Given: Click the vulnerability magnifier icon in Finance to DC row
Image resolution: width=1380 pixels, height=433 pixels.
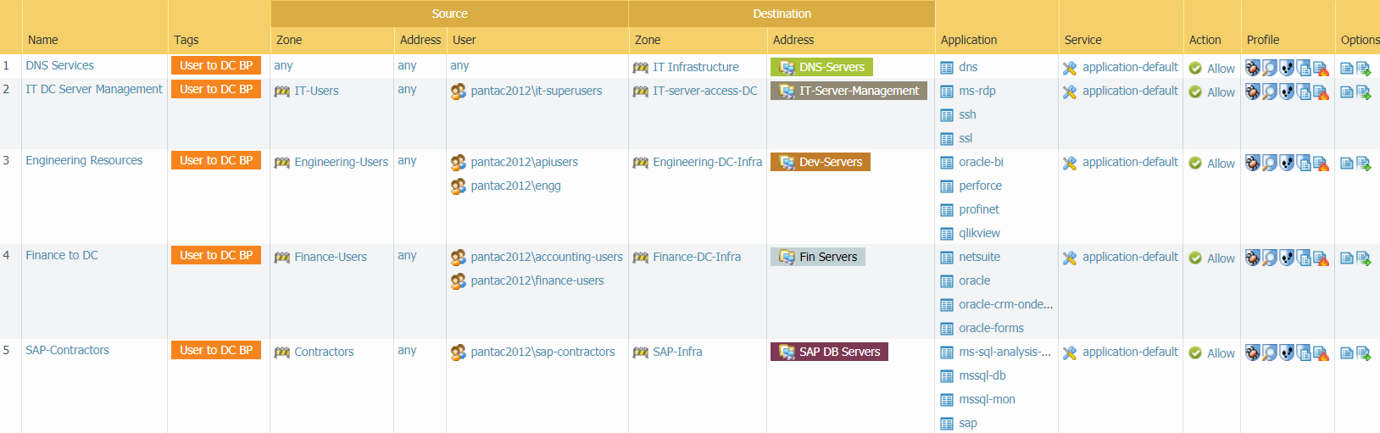Looking at the screenshot, I should (1270, 258).
